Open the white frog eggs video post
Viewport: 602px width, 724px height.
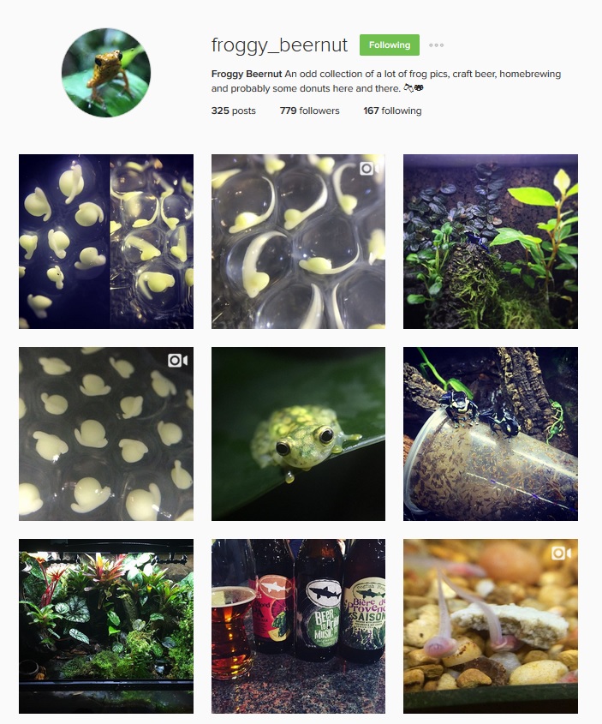(106, 434)
